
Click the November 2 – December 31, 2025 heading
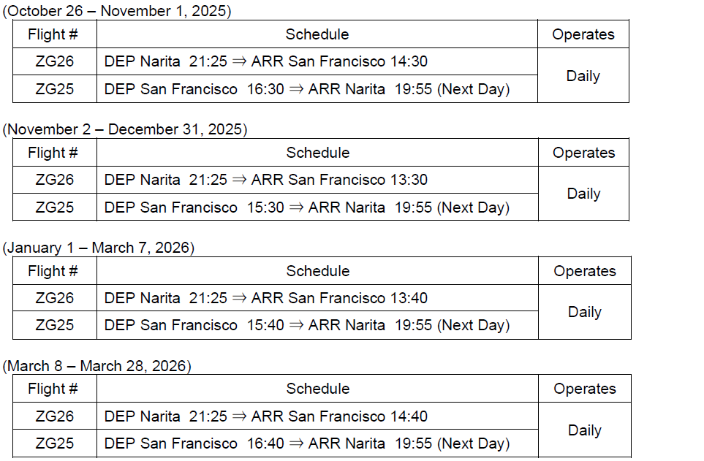click(x=125, y=130)
